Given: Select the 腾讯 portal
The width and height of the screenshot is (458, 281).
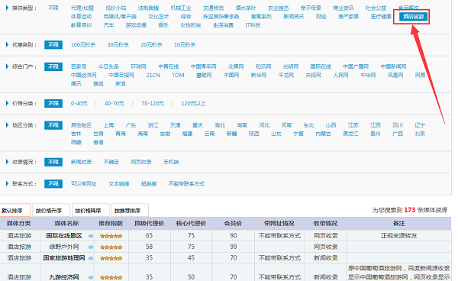Looking at the screenshot, I should click(76, 84).
